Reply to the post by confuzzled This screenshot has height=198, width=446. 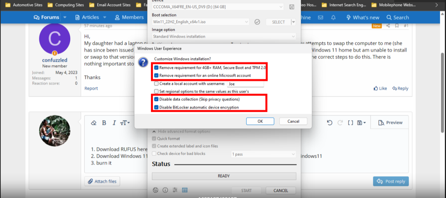pyautogui.click(x=400, y=88)
